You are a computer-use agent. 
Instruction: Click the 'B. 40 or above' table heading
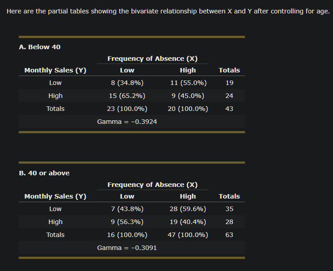click(44, 173)
